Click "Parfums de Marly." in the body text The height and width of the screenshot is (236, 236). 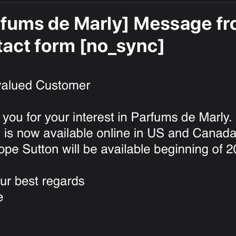[x=181, y=118]
